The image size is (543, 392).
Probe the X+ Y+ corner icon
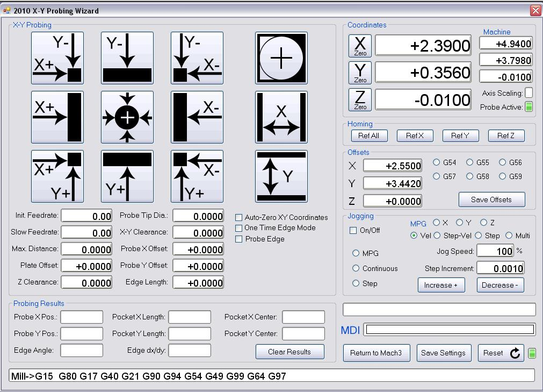coord(57,176)
